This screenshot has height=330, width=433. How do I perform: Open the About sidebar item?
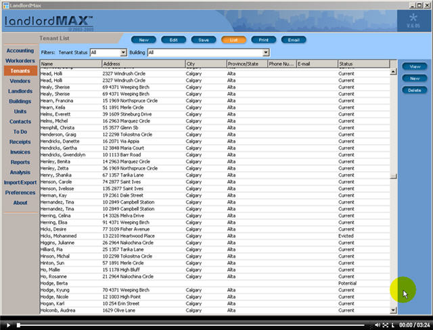[20, 203]
